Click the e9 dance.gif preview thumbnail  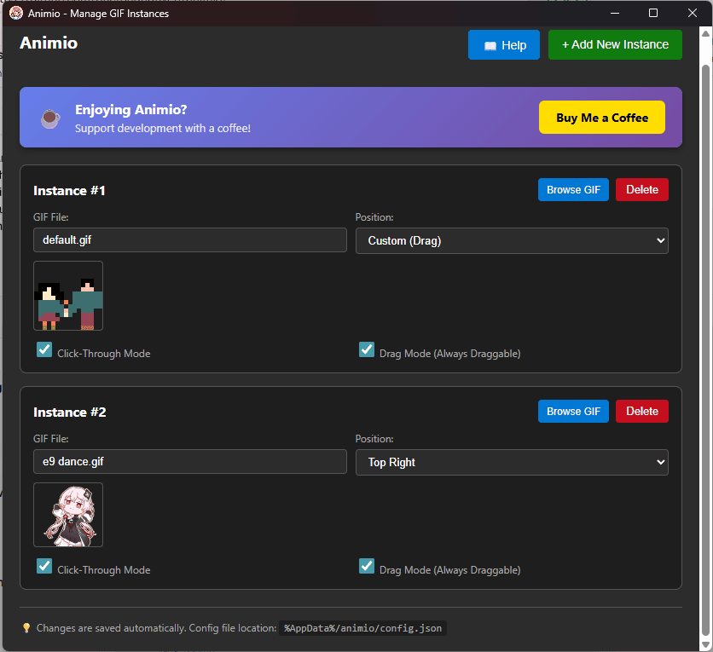pyautogui.click(x=68, y=515)
